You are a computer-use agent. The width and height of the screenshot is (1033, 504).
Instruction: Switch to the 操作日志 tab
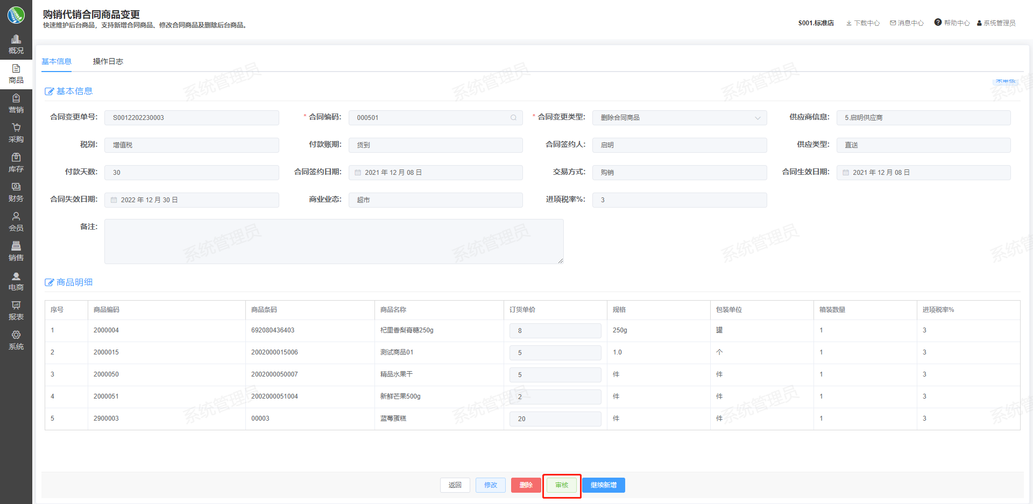108,61
